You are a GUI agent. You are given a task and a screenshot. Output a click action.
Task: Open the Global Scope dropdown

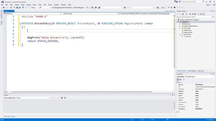89,13
